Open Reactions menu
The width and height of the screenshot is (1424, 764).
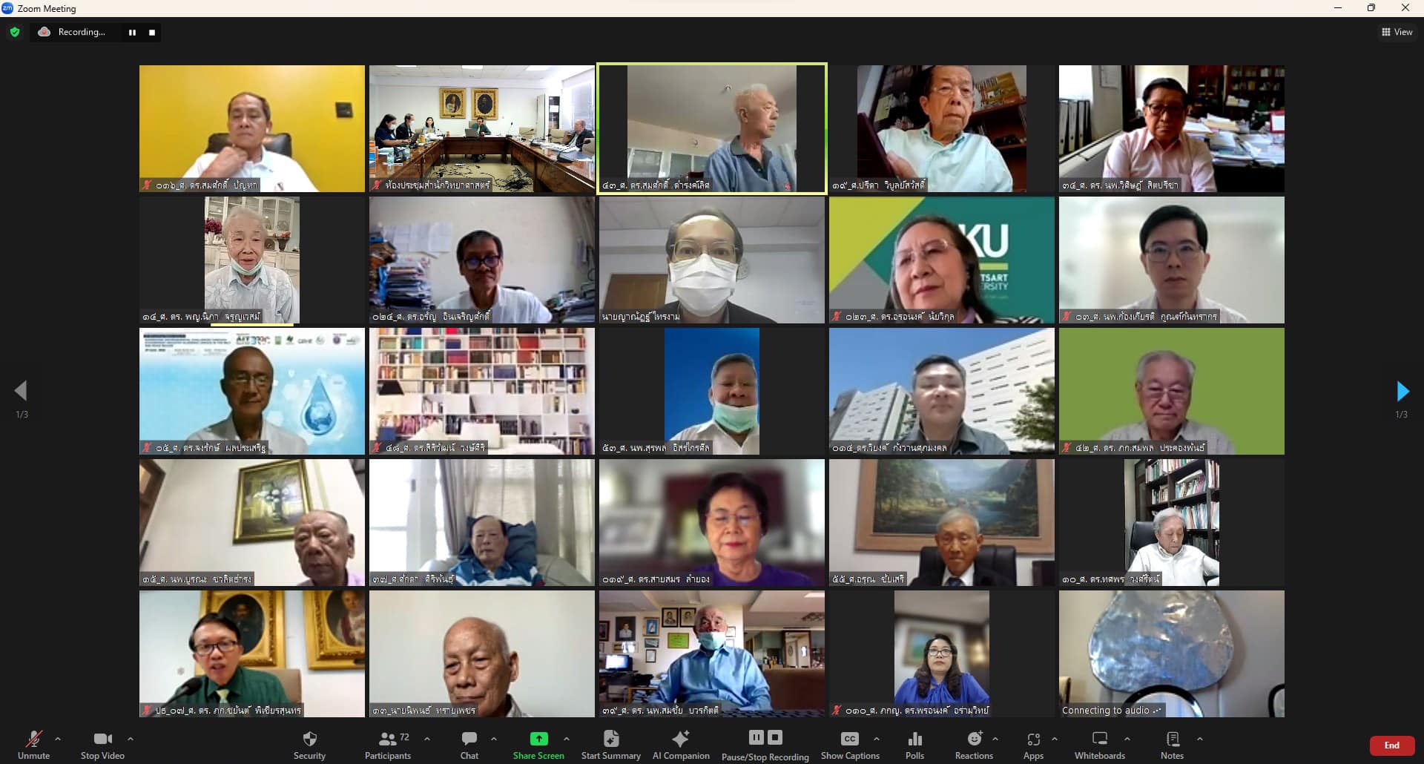(x=974, y=744)
